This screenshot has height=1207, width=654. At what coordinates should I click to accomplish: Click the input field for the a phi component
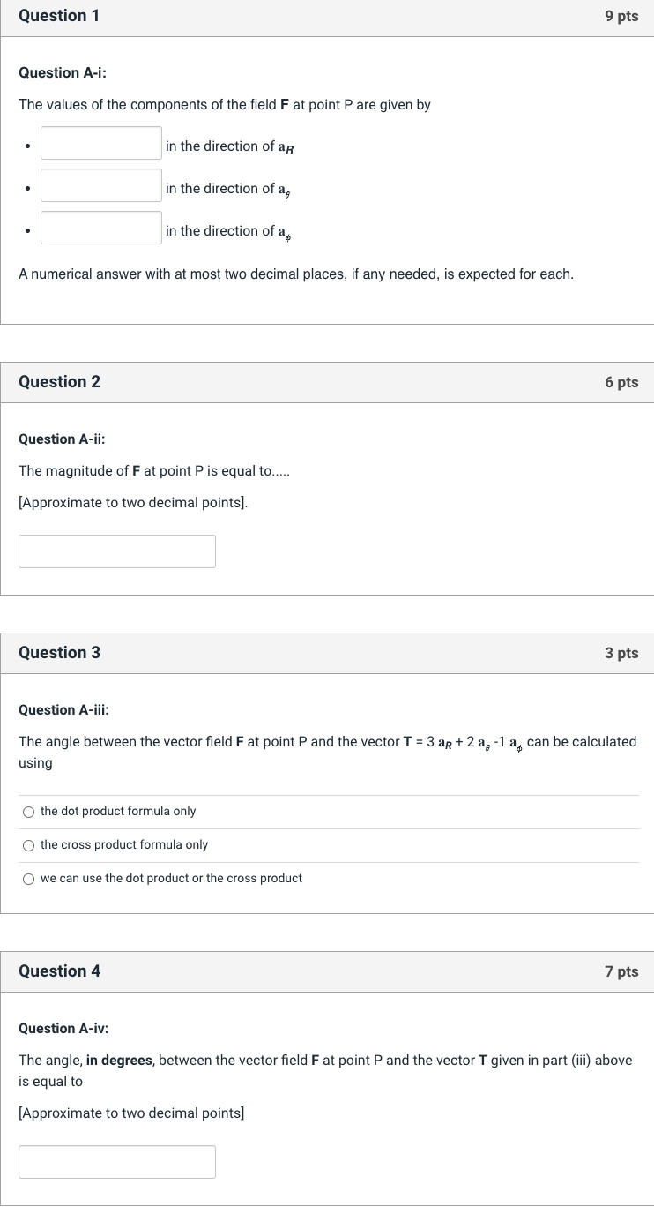[100, 227]
